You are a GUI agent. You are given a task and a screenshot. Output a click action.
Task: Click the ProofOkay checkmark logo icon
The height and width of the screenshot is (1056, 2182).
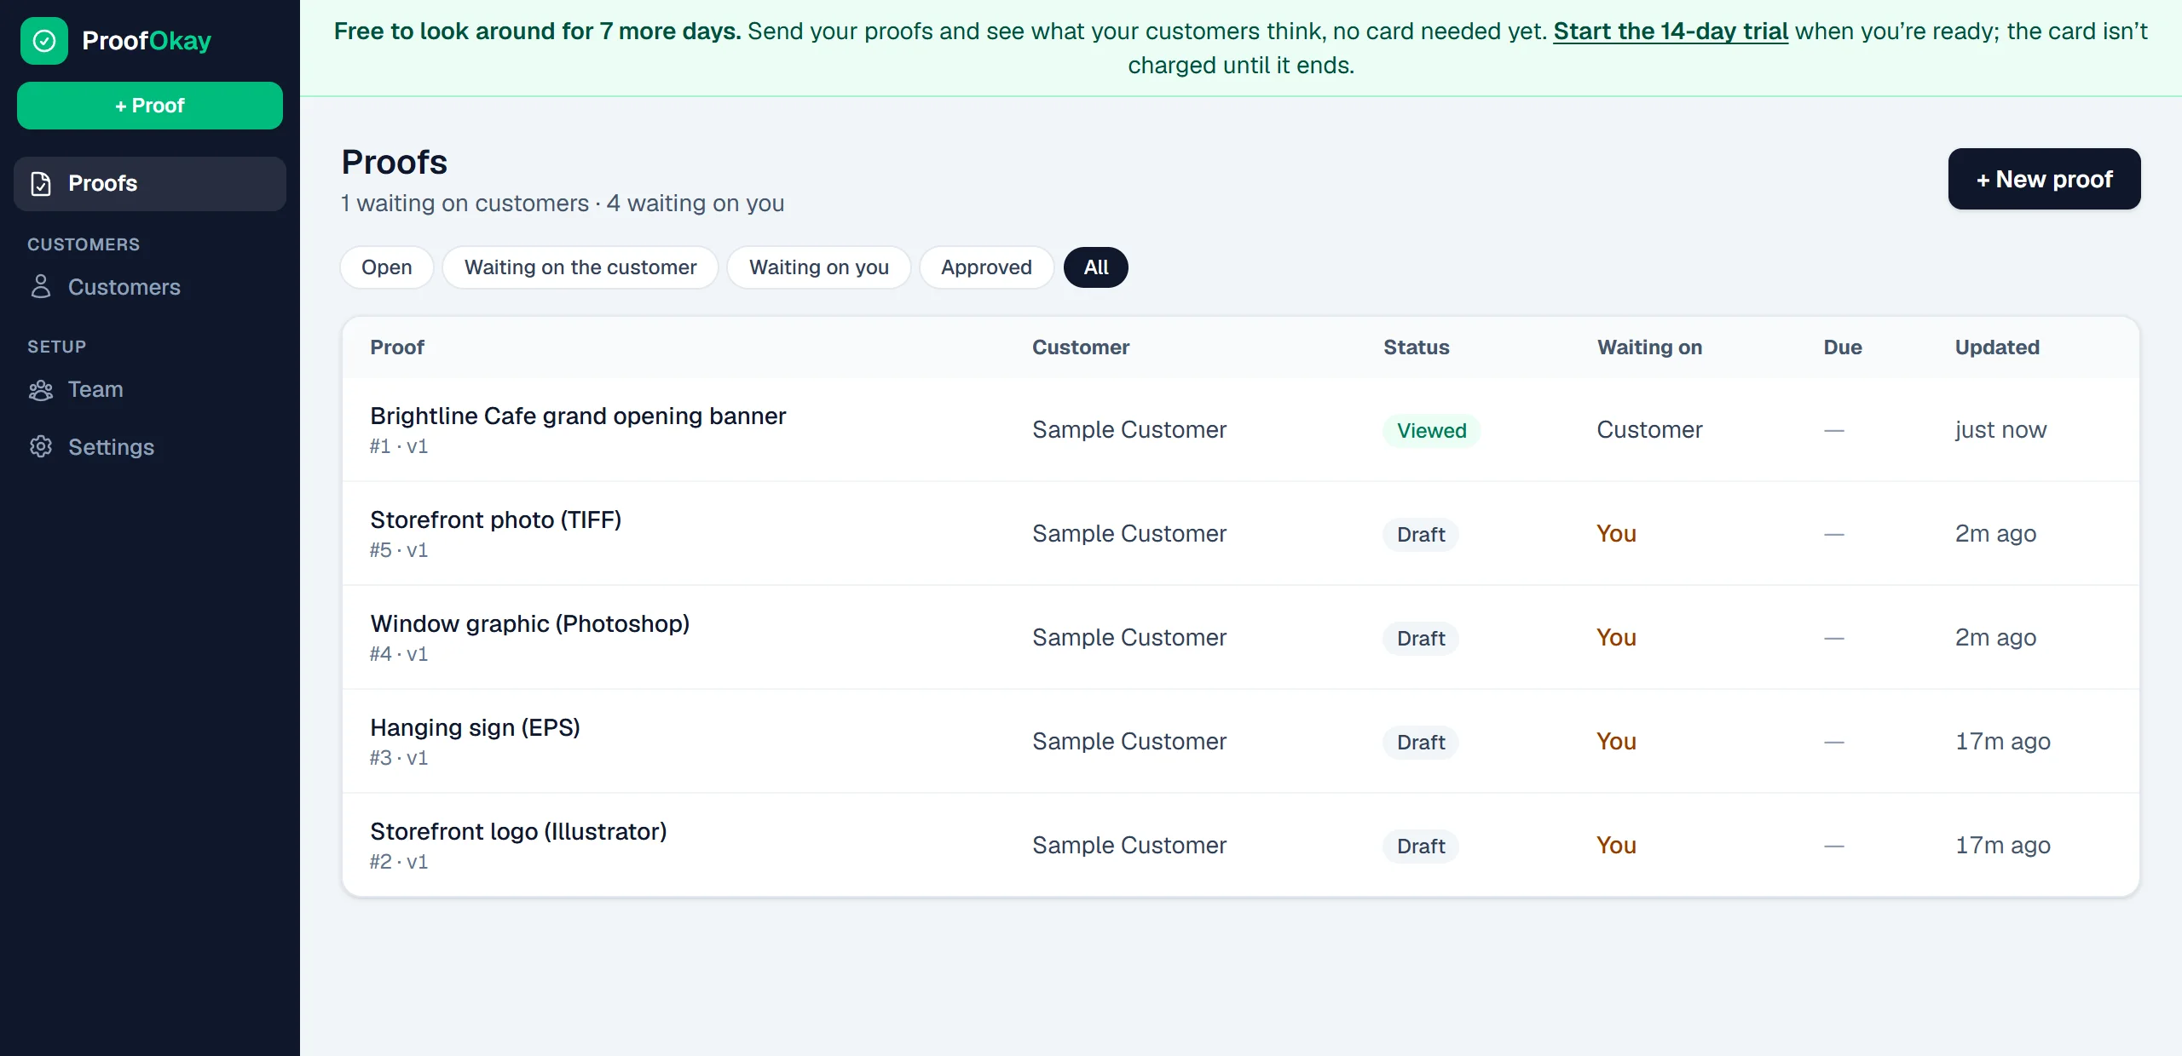[44, 41]
